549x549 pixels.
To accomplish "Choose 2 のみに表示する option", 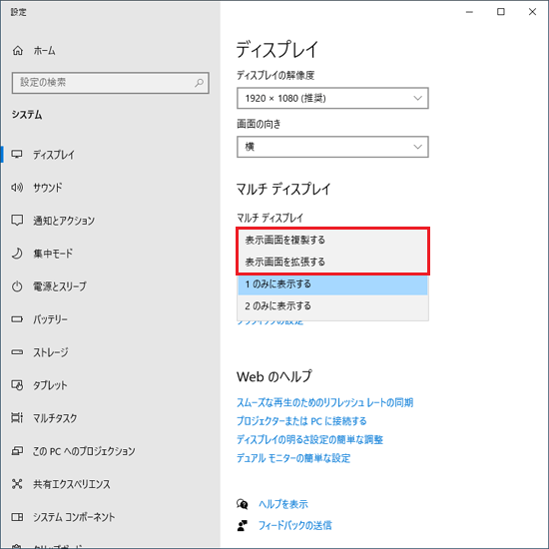I will pyautogui.click(x=332, y=306).
